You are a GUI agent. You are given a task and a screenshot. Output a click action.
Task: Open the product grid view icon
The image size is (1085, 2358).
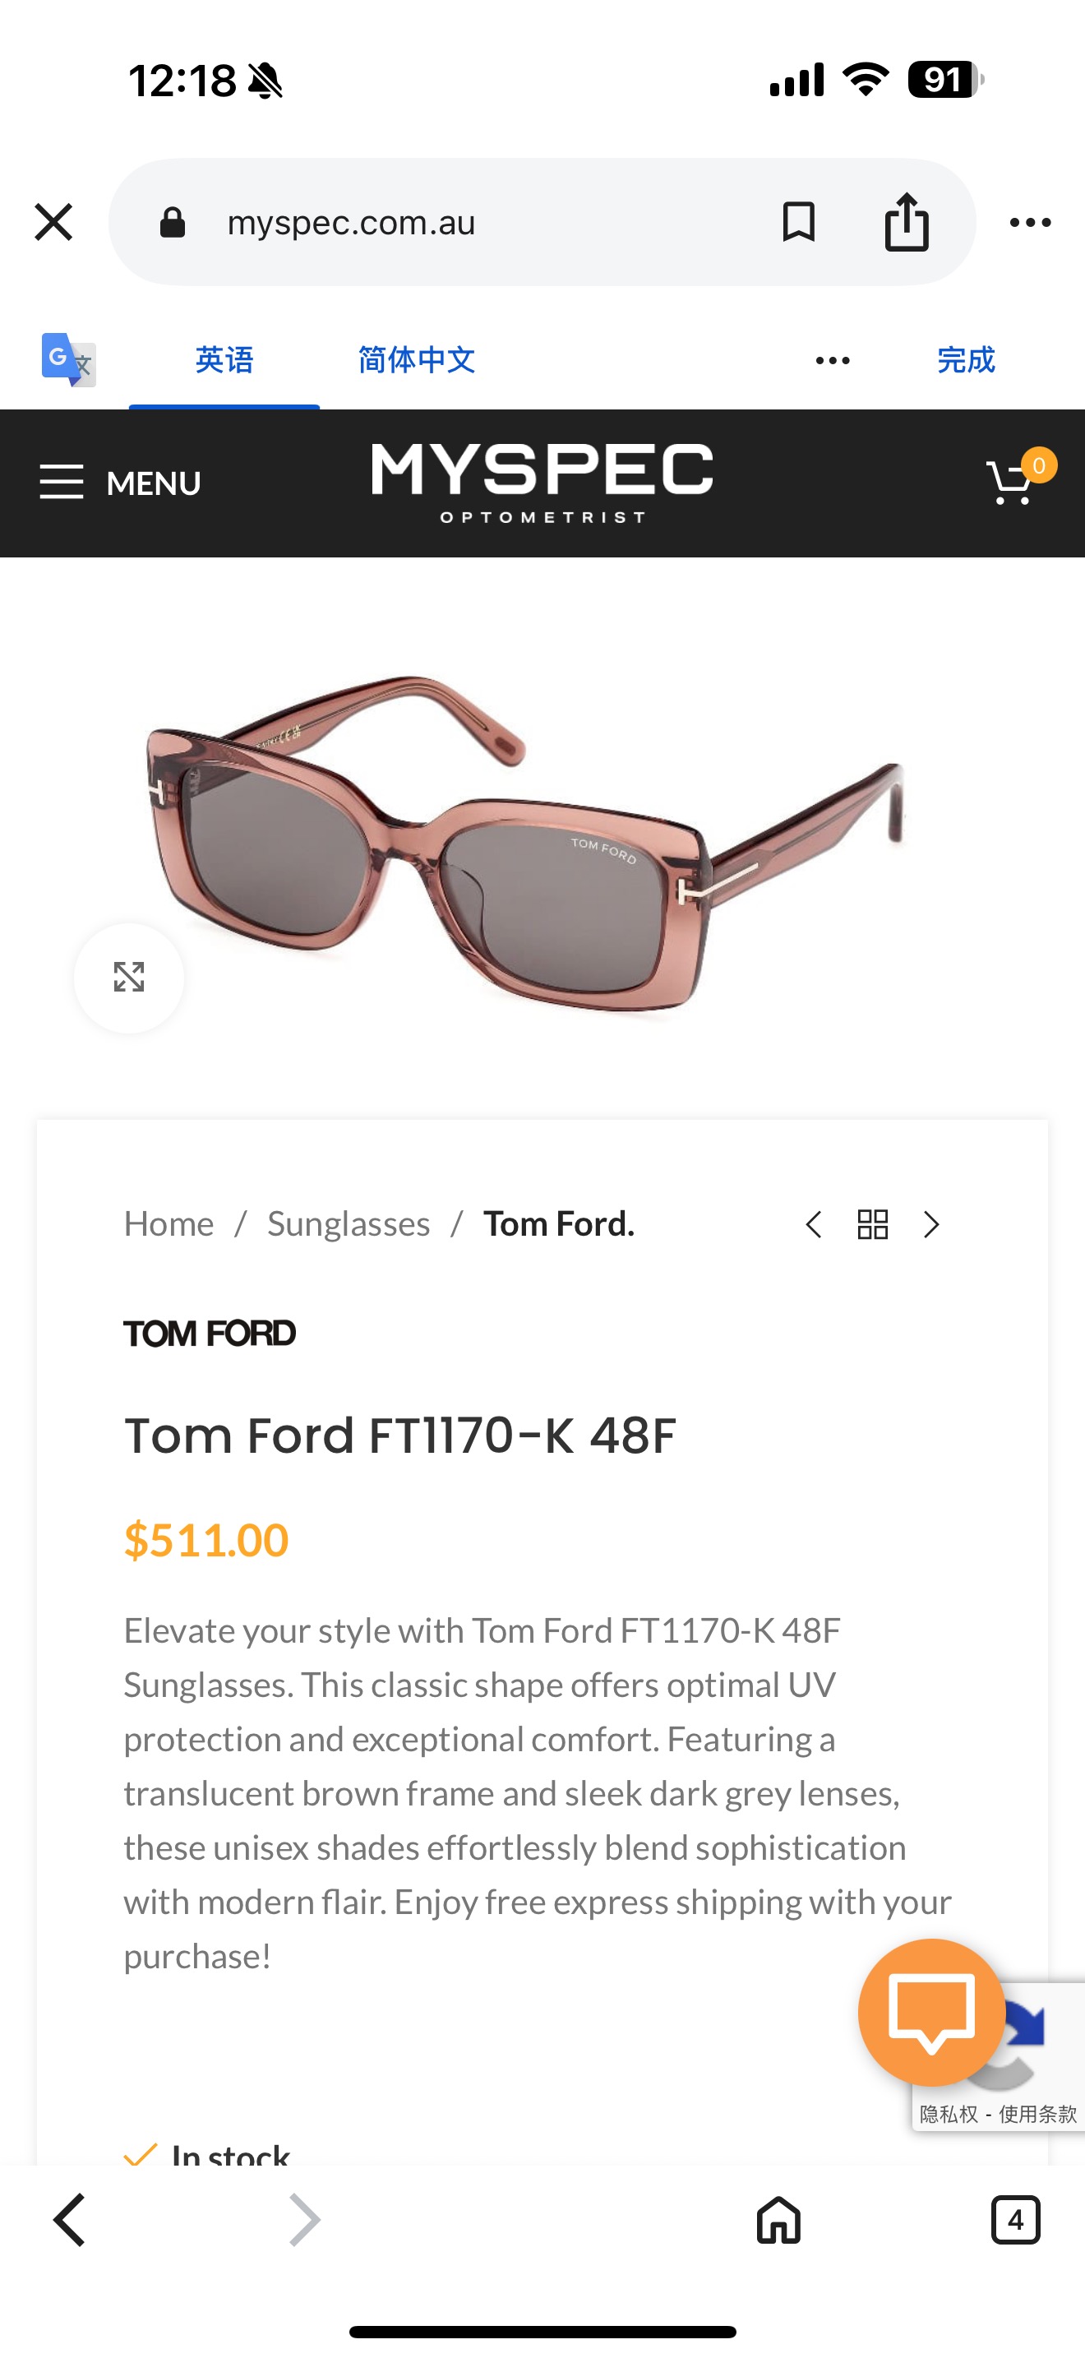[873, 1225]
